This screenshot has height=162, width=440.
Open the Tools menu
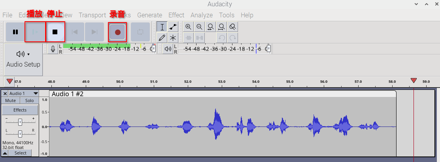click(x=227, y=15)
